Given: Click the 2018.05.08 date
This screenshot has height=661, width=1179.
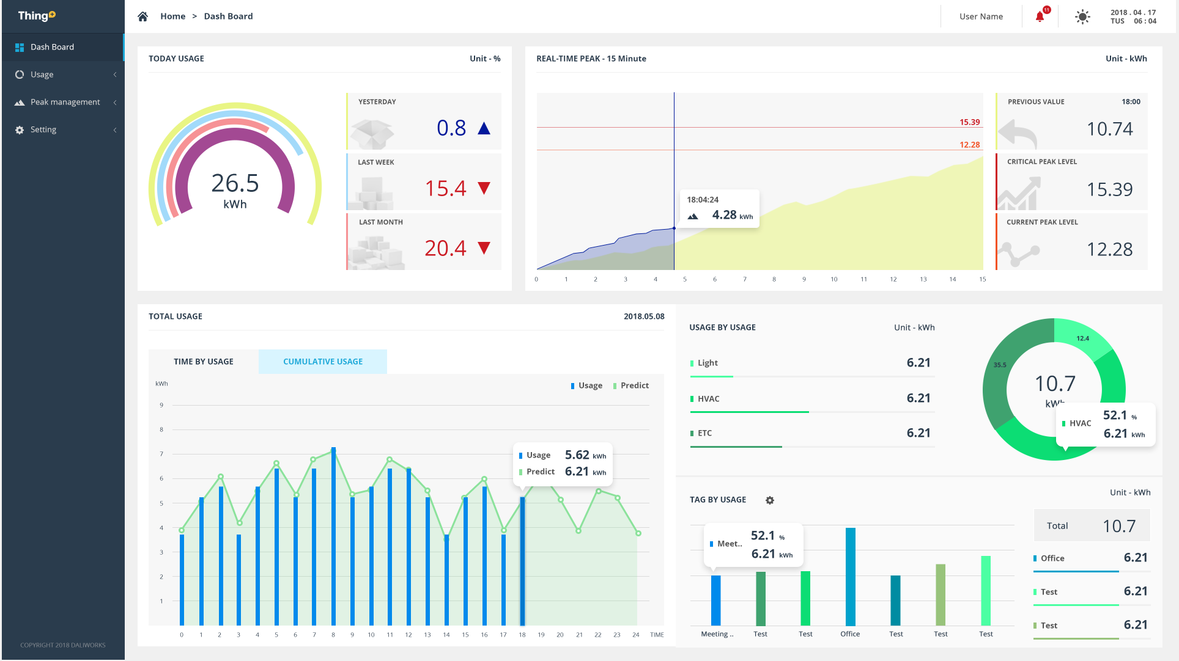Looking at the screenshot, I should [644, 316].
